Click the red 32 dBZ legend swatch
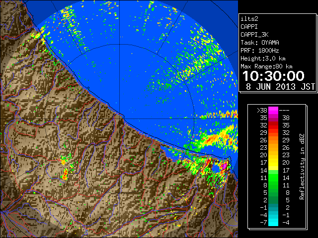This screenshot has width=318, height=238. click(273, 125)
